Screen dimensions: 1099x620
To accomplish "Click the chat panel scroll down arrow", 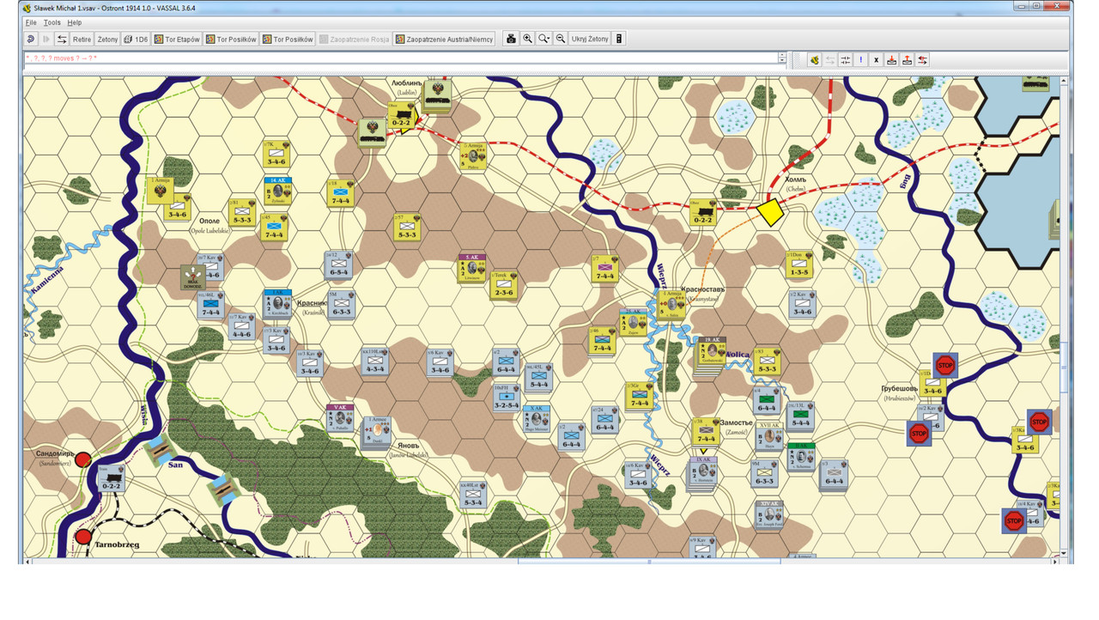I will pos(782,62).
